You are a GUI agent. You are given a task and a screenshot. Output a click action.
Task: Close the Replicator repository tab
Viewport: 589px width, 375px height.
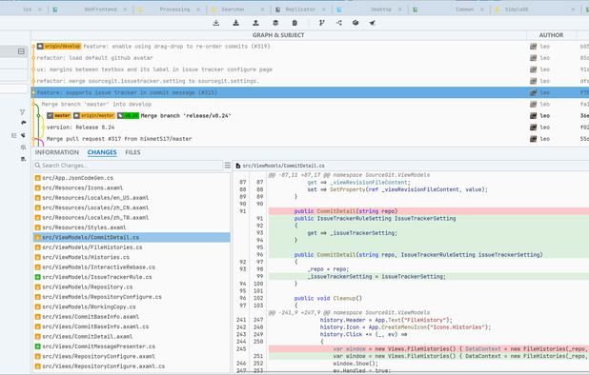pos(324,10)
